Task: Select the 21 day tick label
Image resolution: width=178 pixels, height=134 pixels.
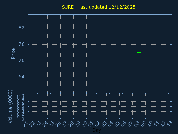Action: pos(26,125)
